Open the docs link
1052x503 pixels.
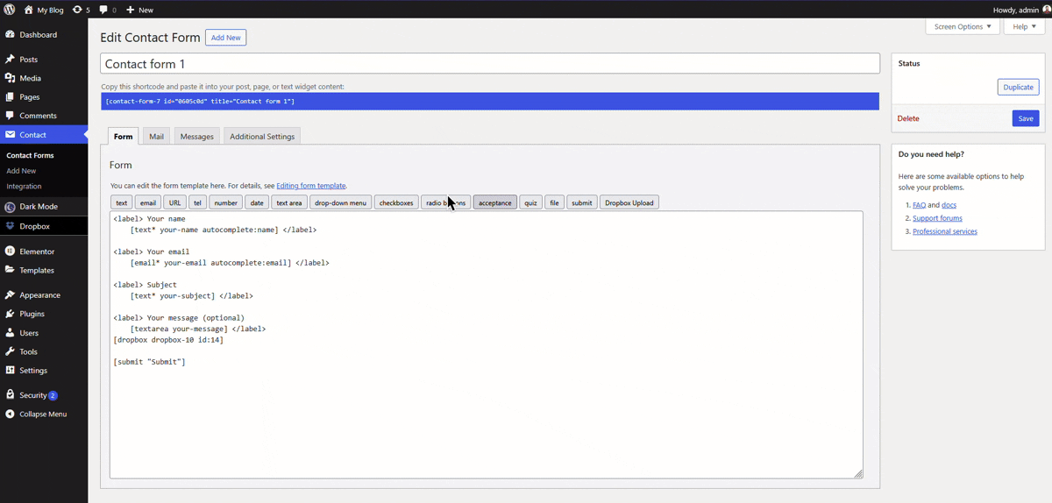pos(949,205)
